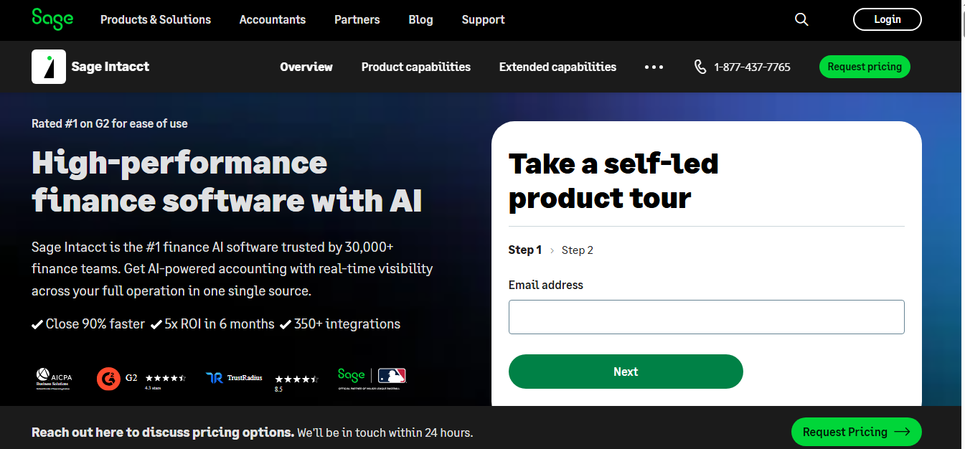Go to the Blog page
Viewport: 965px width, 449px height.
coord(420,19)
